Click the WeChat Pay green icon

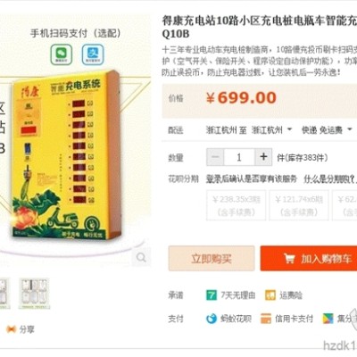tap(61, 54)
